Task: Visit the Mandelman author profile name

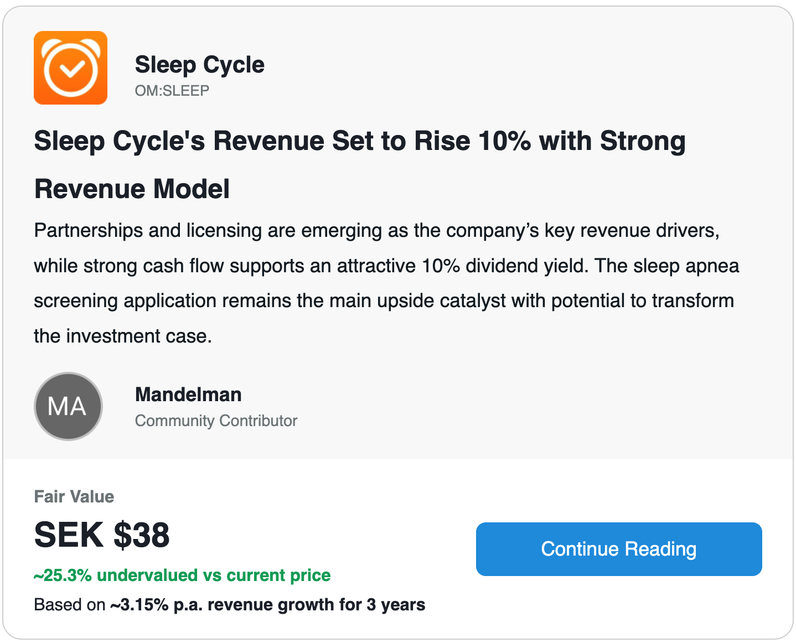Action: point(188,395)
